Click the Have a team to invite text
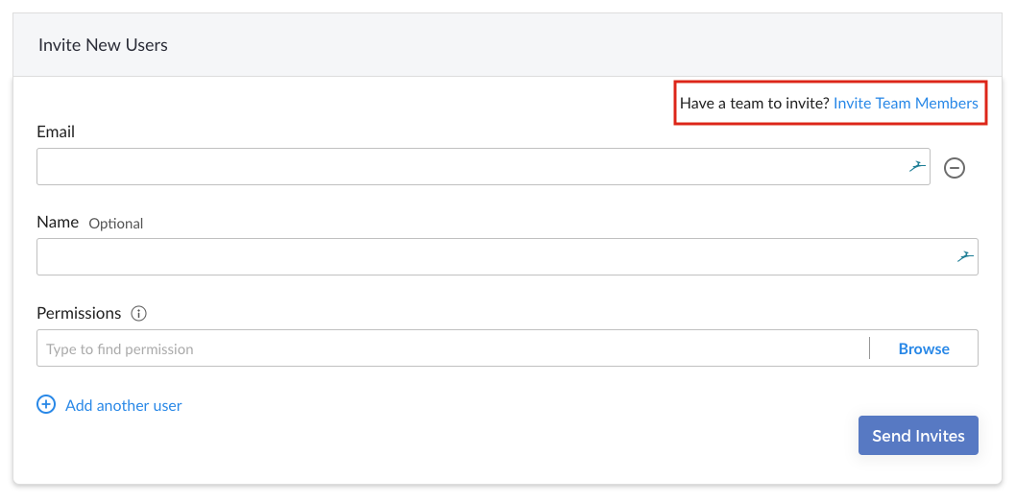Image resolution: width=1016 pixels, height=503 pixels. tap(754, 103)
